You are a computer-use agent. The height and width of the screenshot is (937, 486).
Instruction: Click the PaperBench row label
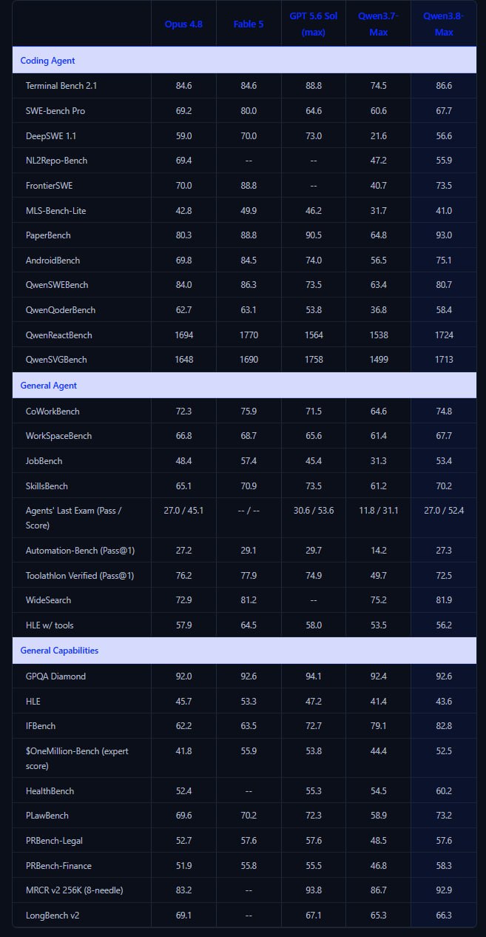pos(48,235)
